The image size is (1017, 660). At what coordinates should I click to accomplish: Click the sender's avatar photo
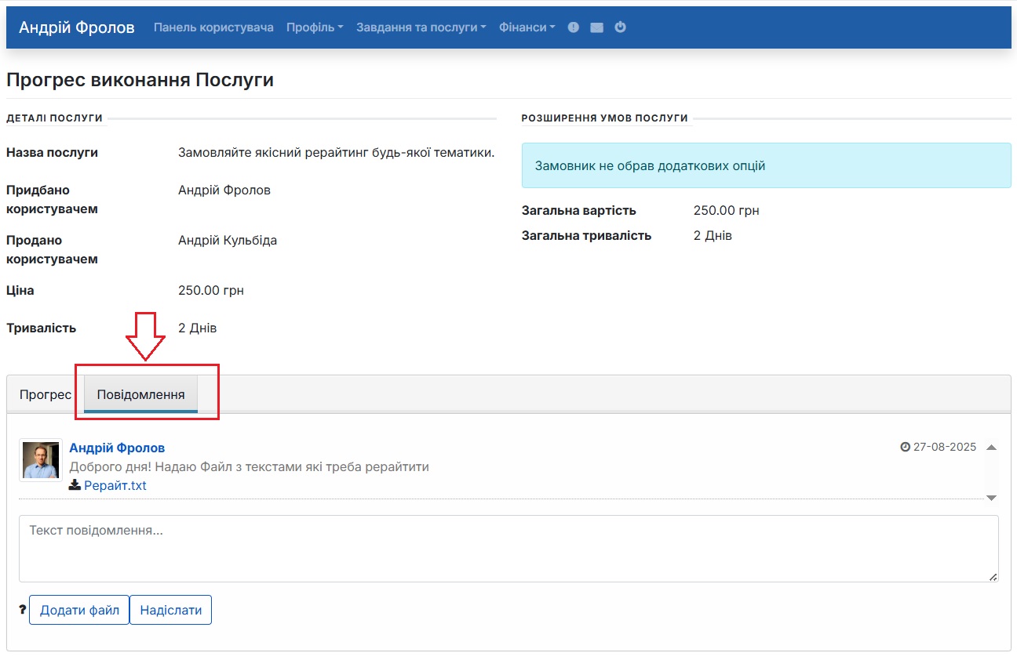(x=41, y=460)
